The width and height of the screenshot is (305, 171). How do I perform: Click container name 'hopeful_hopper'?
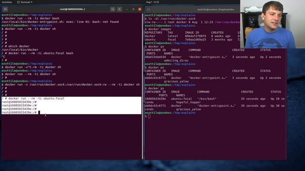188,103
